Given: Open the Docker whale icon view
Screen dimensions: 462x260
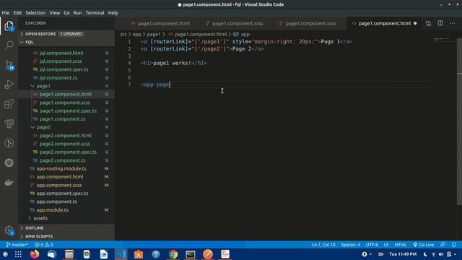Looking at the screenshot, I should tap(9, 183).
